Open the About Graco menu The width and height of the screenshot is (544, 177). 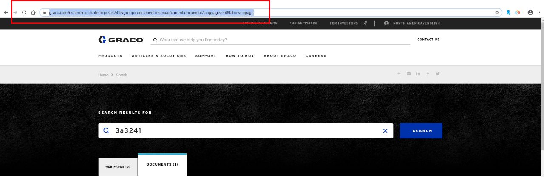[x=280, y=56]
